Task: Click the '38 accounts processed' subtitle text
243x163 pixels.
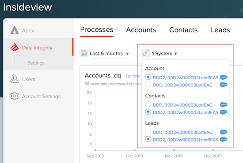Action: tap(113, 84)
